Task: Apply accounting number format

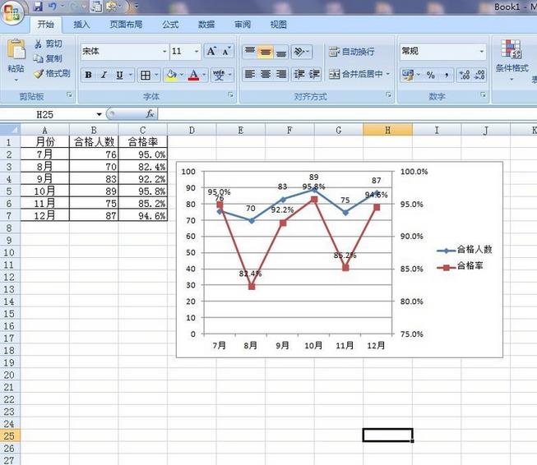Action: point(407,75)
